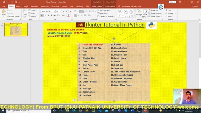Open the Section dropdown
The width and height of the screenshot is (201, 113).
point(33,16)
